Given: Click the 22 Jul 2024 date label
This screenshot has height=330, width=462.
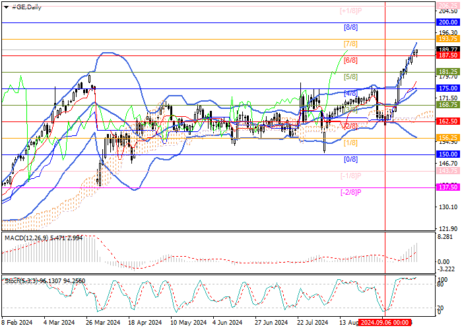Looking at the screenshot, I should pos(312,323).
